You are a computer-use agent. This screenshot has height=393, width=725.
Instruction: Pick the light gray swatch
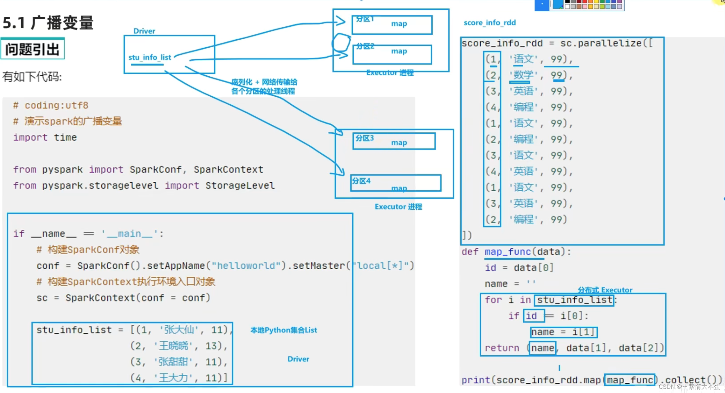pos(573,6)
